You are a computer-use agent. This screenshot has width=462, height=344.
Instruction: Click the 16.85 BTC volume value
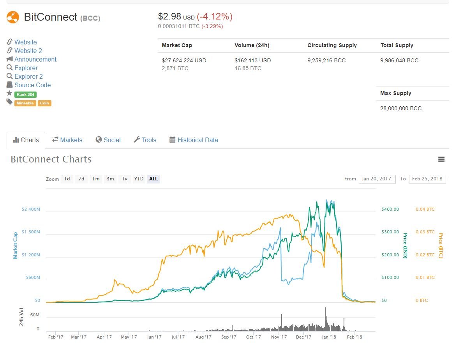point(248,68)
